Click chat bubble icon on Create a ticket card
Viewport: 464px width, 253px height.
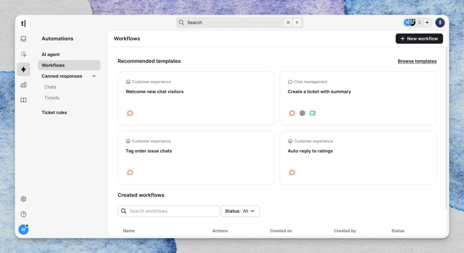point(292,113)
